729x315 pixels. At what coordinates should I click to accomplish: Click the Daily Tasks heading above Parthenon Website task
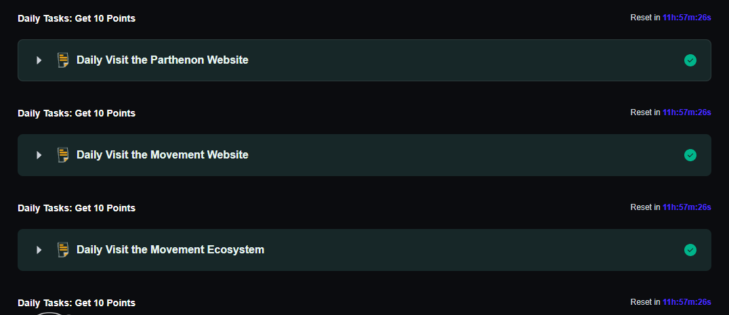point(77,18)
